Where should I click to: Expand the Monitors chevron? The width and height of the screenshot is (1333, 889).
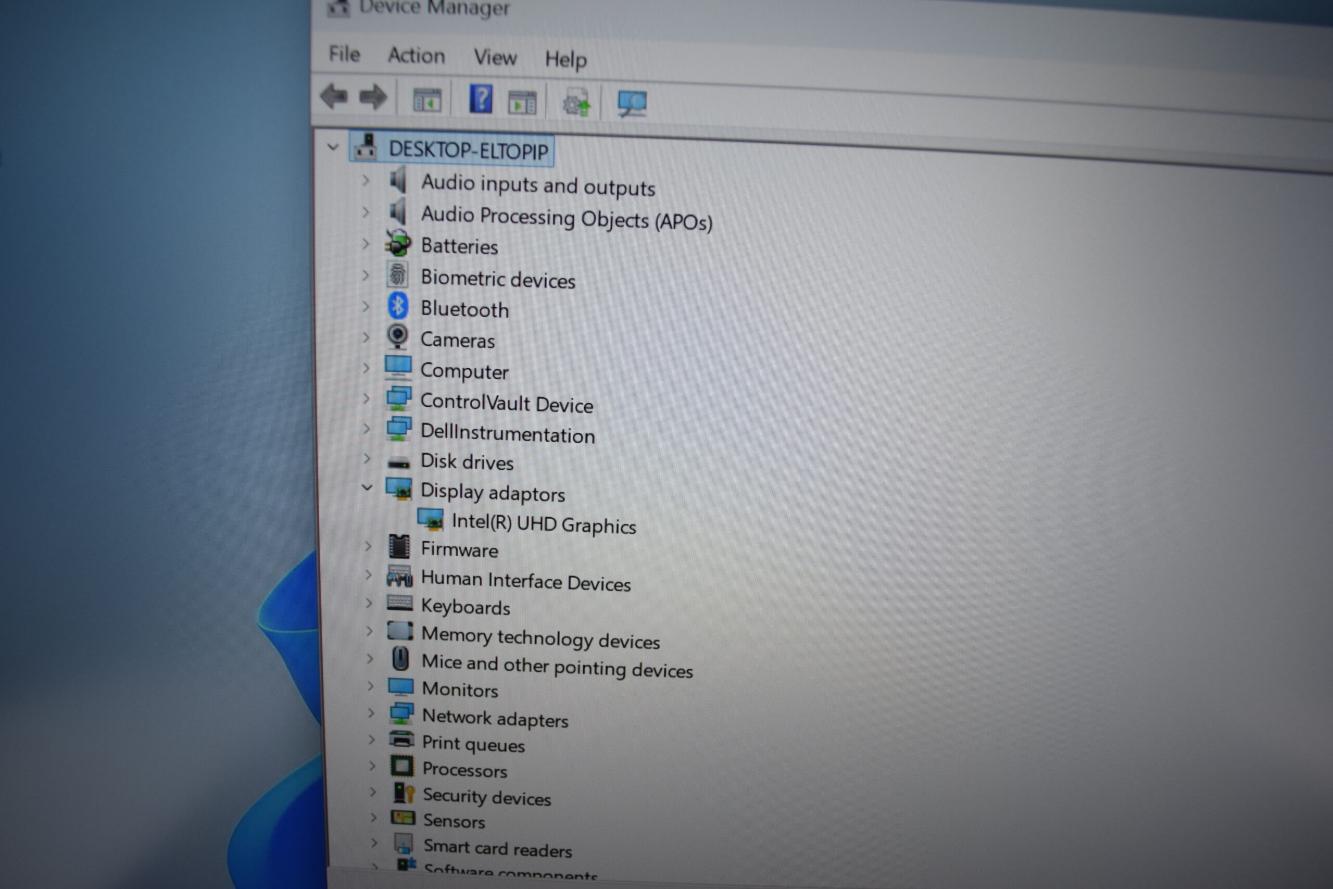tap(371, 686)
